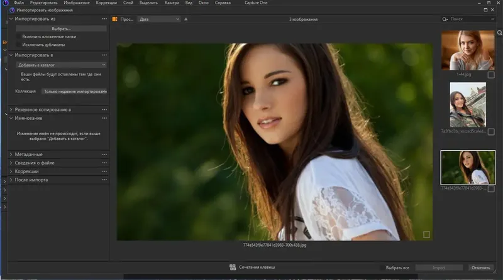Viewport: 503px width, 280px height.
Task: Select the second thumbnail 7a5fbd3b image
Action: pos(467,105)
